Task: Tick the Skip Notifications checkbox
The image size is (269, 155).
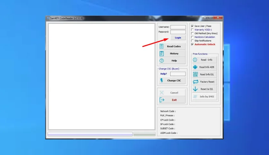Action: click(x=192, y=41)
